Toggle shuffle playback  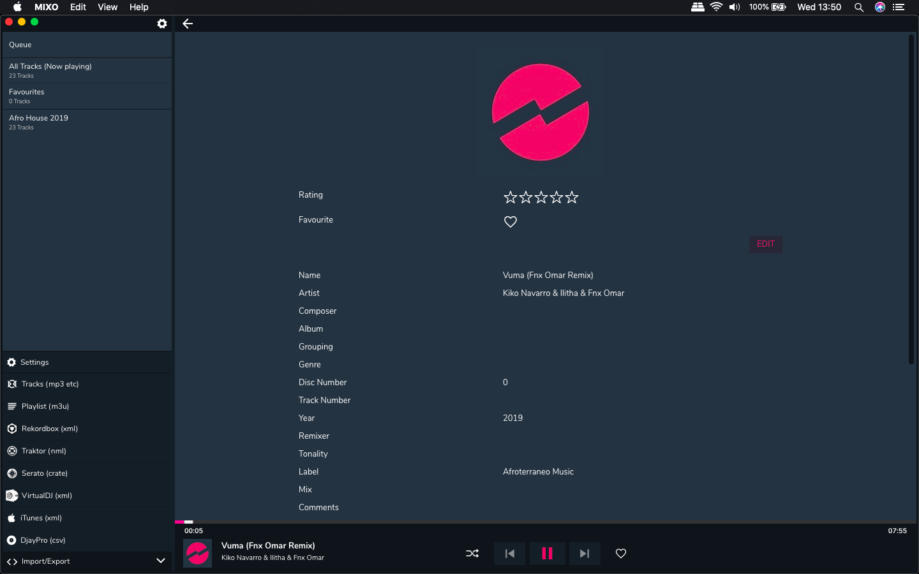472,554
